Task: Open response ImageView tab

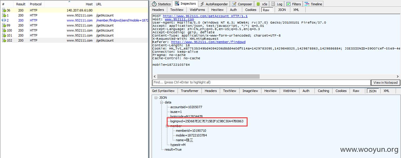Action: [250, 91]
